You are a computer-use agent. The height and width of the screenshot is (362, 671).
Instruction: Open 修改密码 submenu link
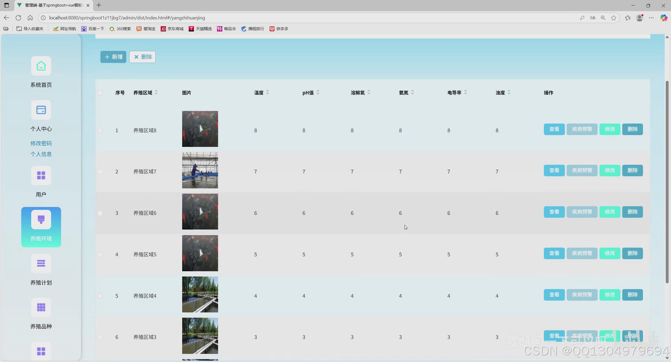(x=41, y=143)
